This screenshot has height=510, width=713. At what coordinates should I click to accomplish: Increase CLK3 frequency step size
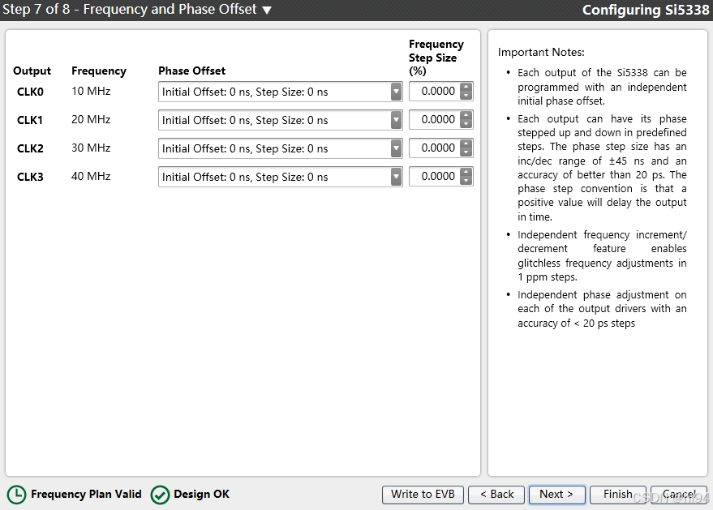pos(466,172)
